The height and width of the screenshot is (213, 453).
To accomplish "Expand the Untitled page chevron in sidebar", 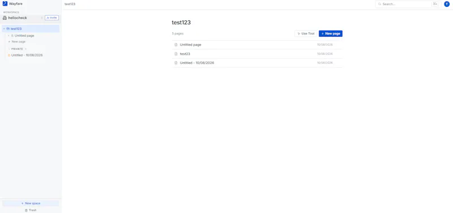I will [8, 36].
